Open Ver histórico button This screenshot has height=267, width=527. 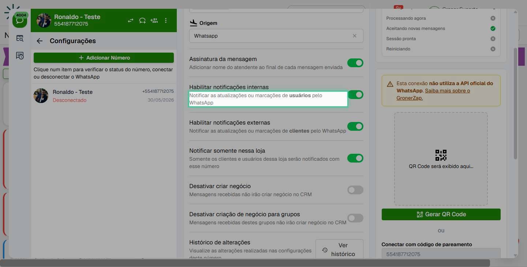click(x=339, y=249)
